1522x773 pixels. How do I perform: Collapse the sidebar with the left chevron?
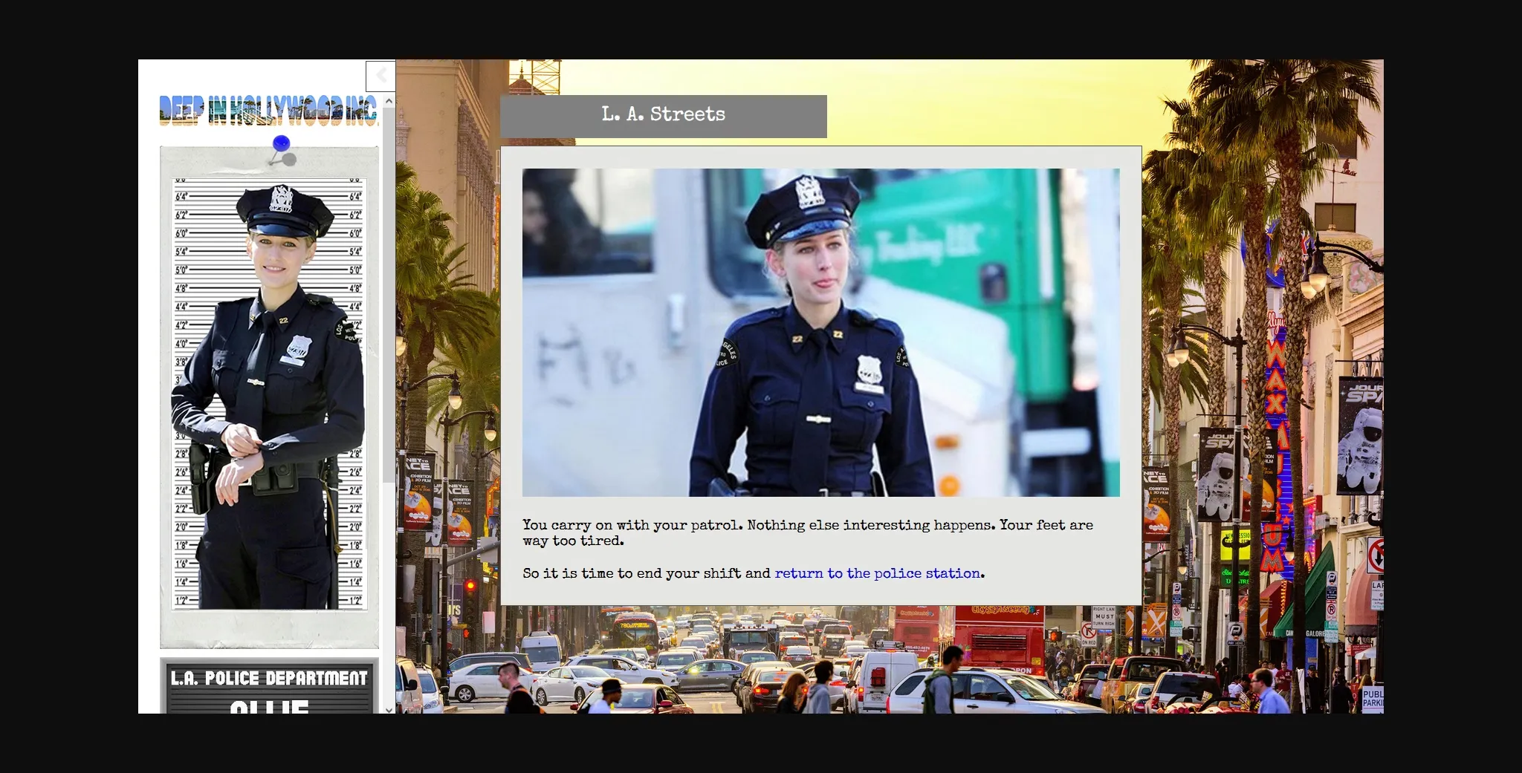[380, 76]
